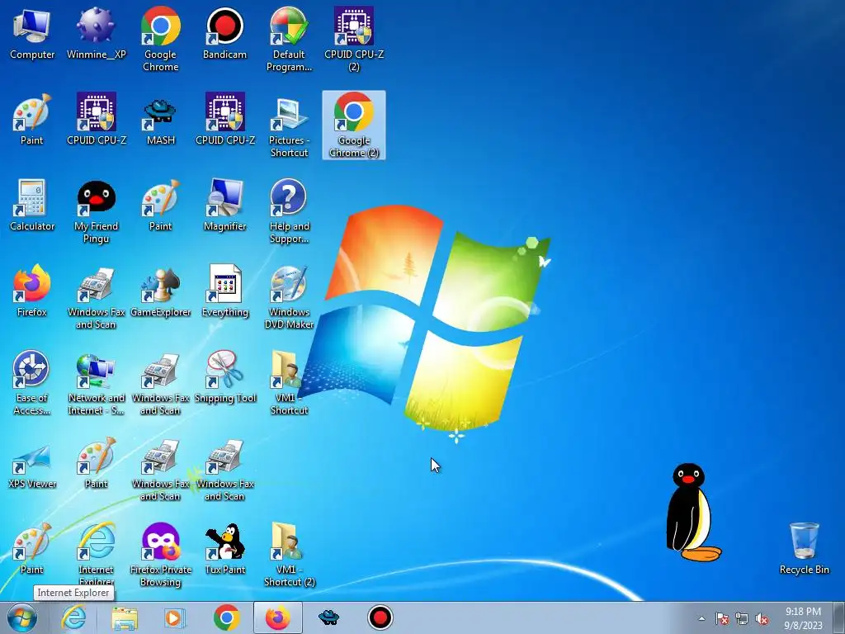
Task: Select Paint icon between My Friend Pingu and Magnifier
Action: (x=161, y=205)
